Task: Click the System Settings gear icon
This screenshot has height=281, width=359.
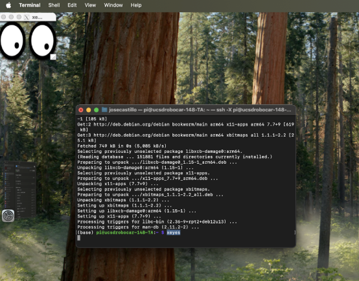Action: point(8,216)
